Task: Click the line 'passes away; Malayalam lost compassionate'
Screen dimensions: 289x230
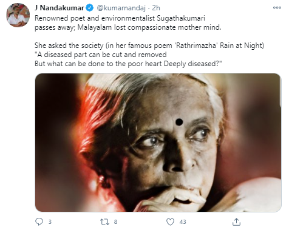Action: click(128, 27)
